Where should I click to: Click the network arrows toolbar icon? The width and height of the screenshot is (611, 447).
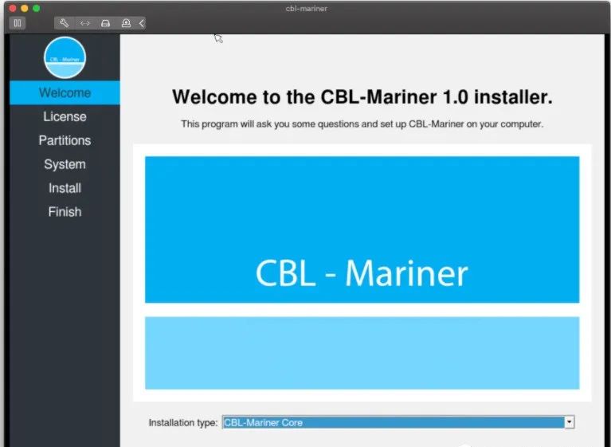point(85,23)
